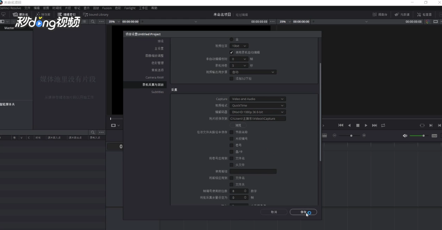
Task: Uncheck 使用录机自动编辑 checkbox
Action: 231,52
